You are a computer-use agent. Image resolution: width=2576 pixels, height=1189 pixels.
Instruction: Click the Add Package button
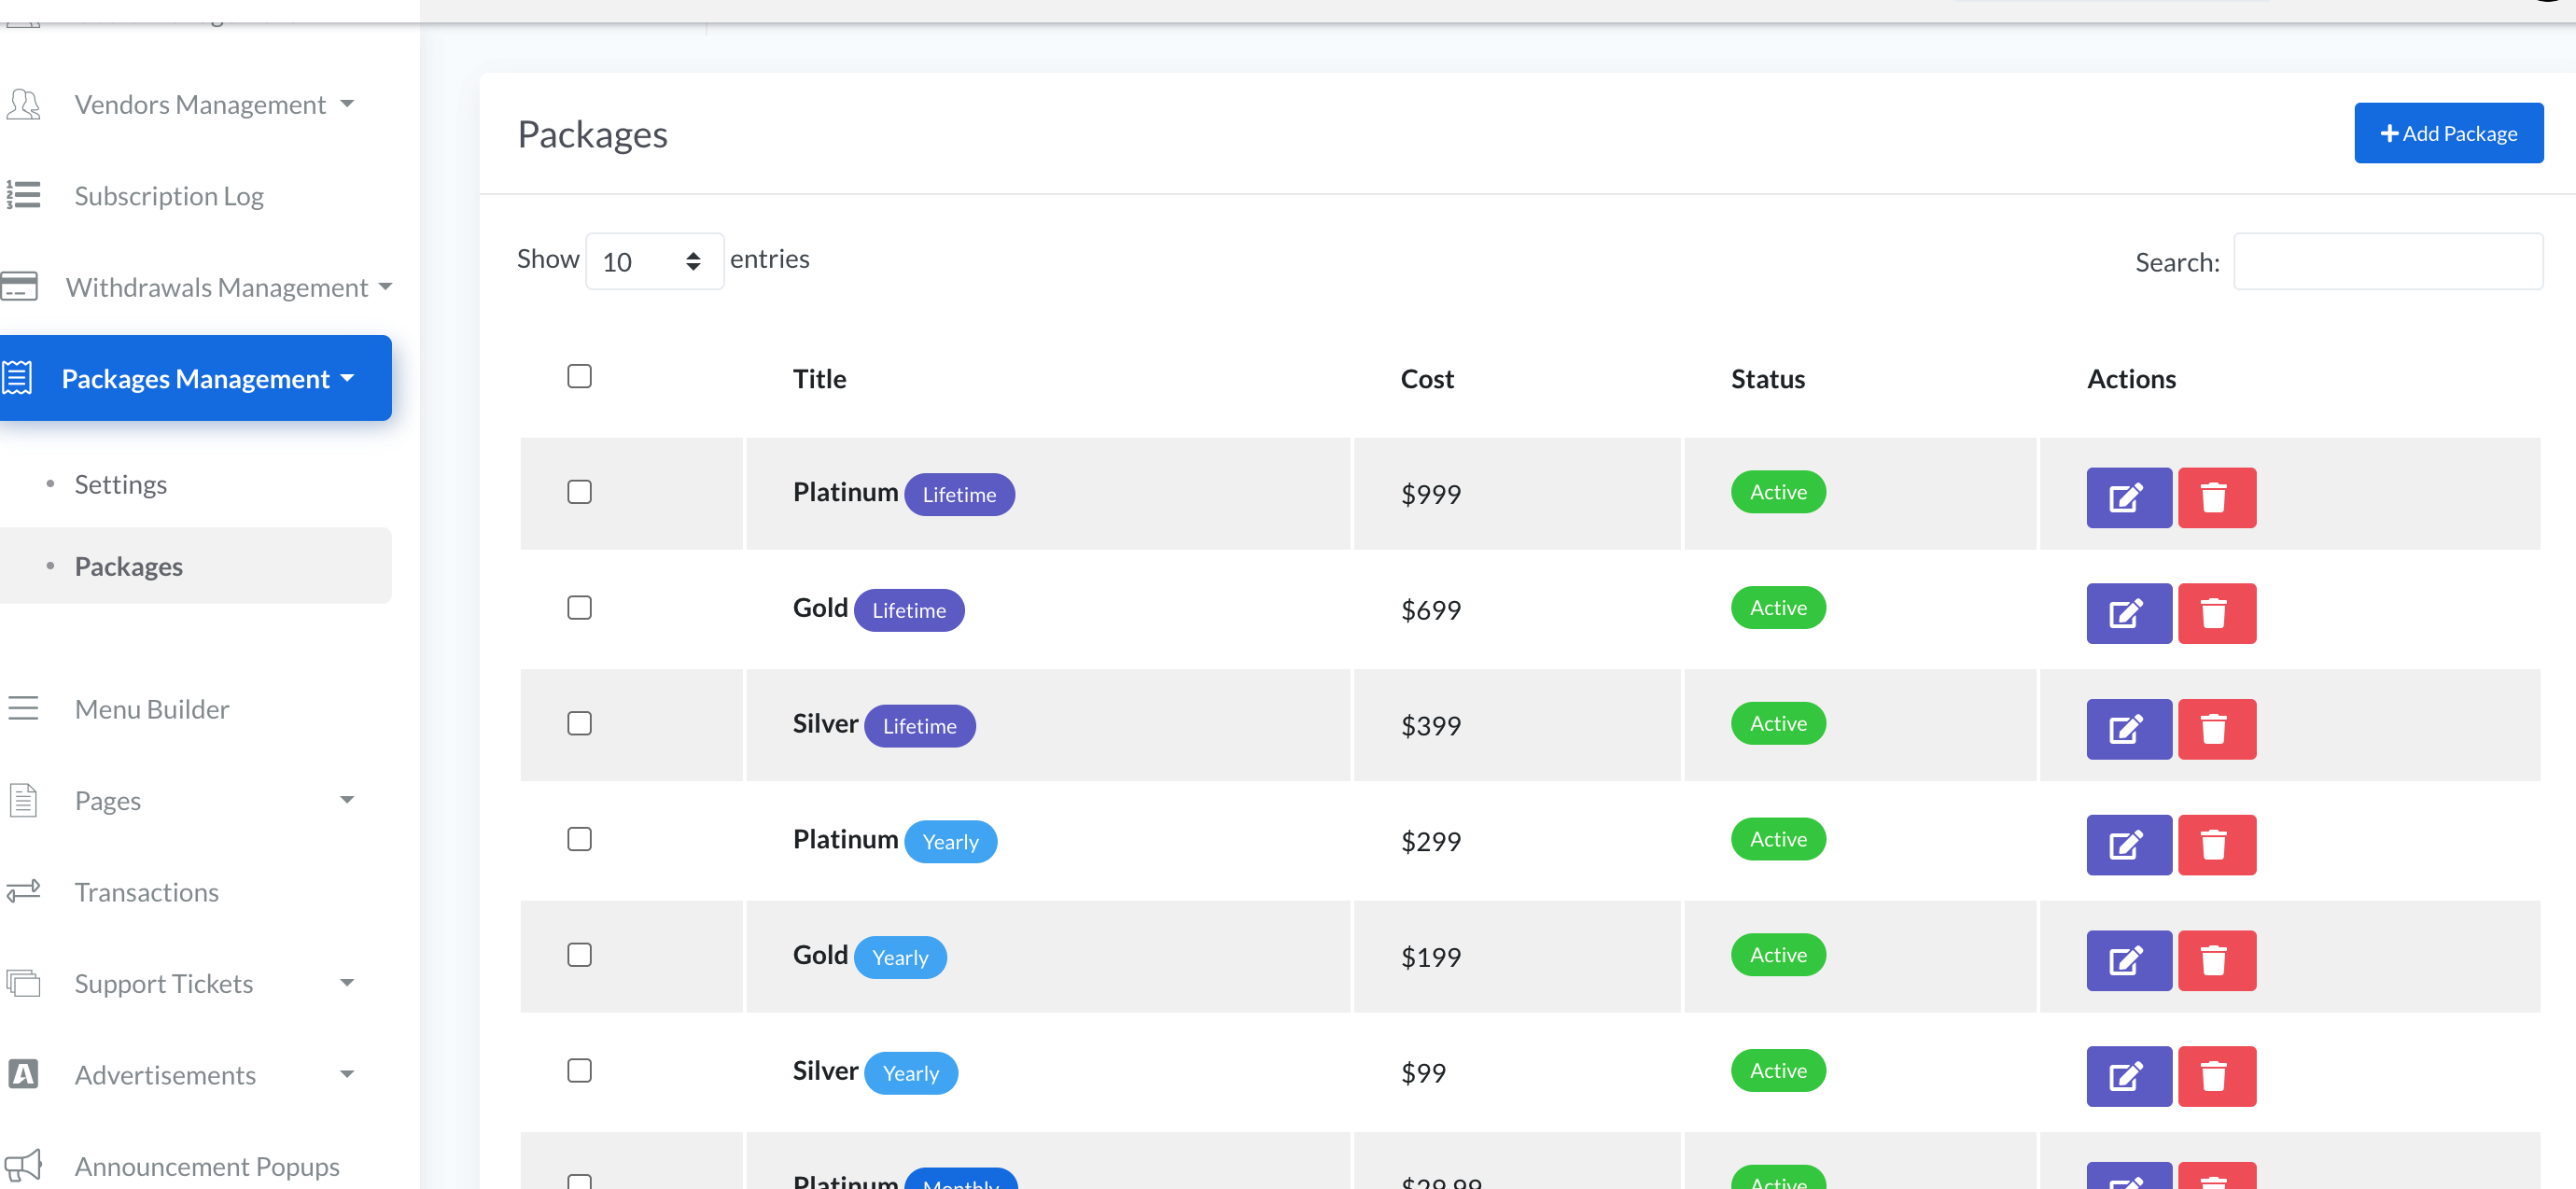coord(2447,133)
